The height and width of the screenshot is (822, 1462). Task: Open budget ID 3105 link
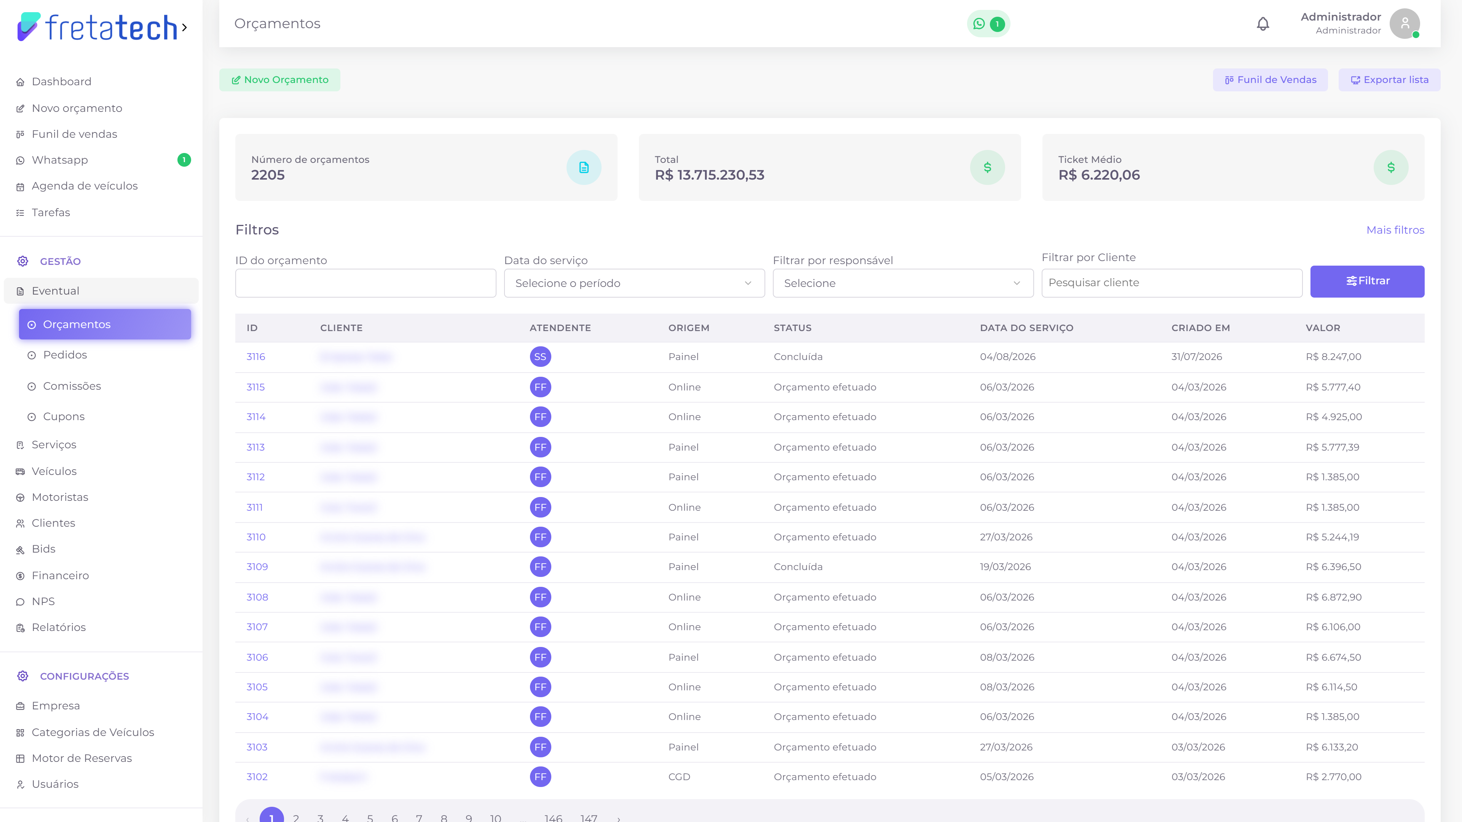(257, 687)
